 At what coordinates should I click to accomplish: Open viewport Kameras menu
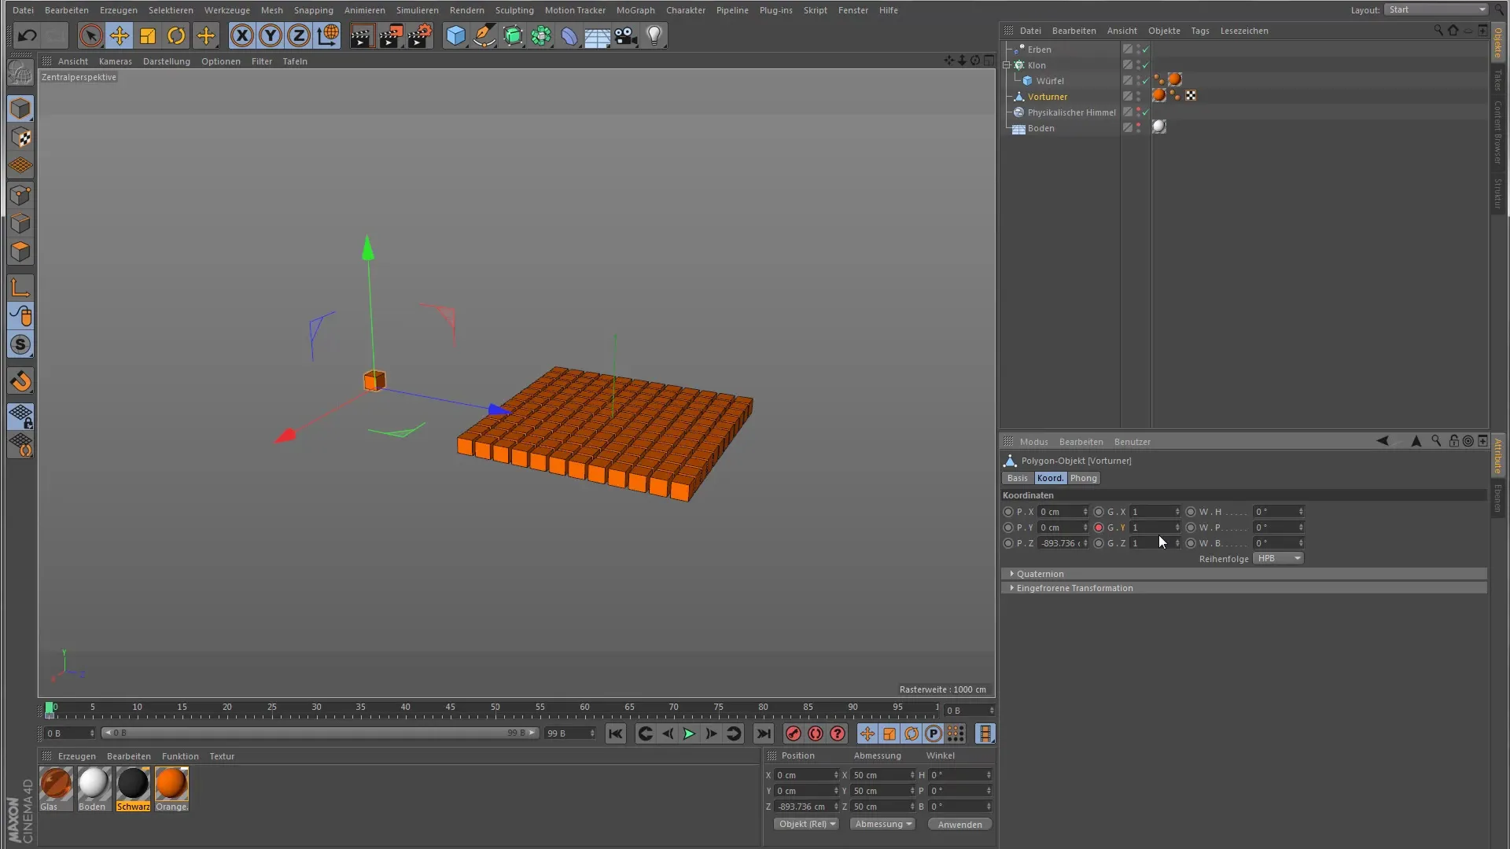pos(116,61)
